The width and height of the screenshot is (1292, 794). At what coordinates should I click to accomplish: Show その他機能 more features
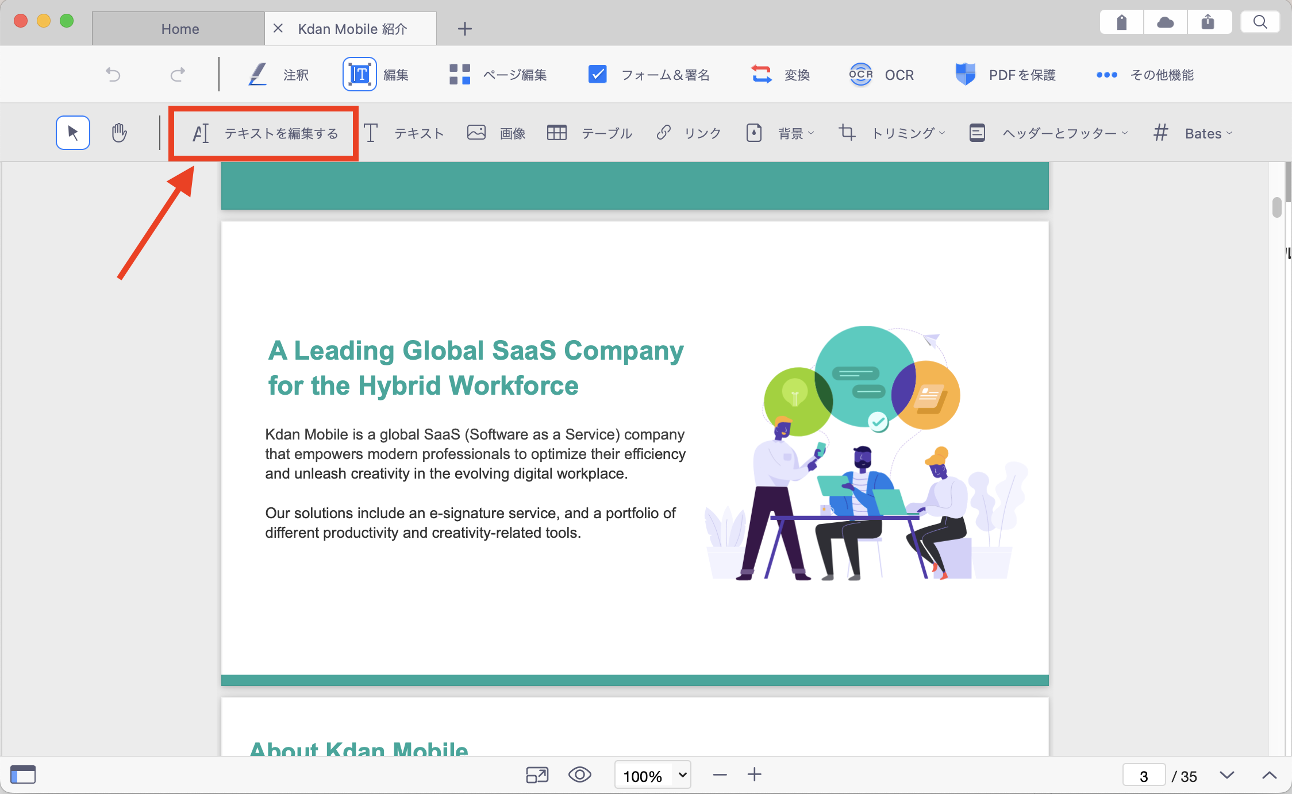pyautogui.click(x=1145, y=75)
